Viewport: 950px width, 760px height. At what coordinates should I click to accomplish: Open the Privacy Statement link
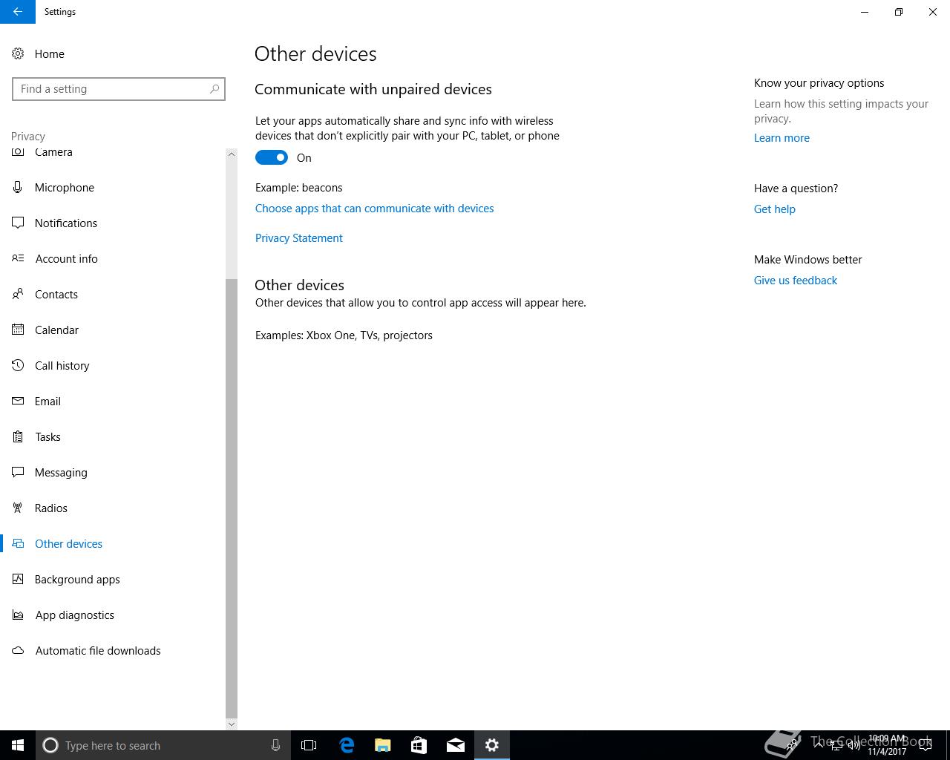[x=298, y=238]
